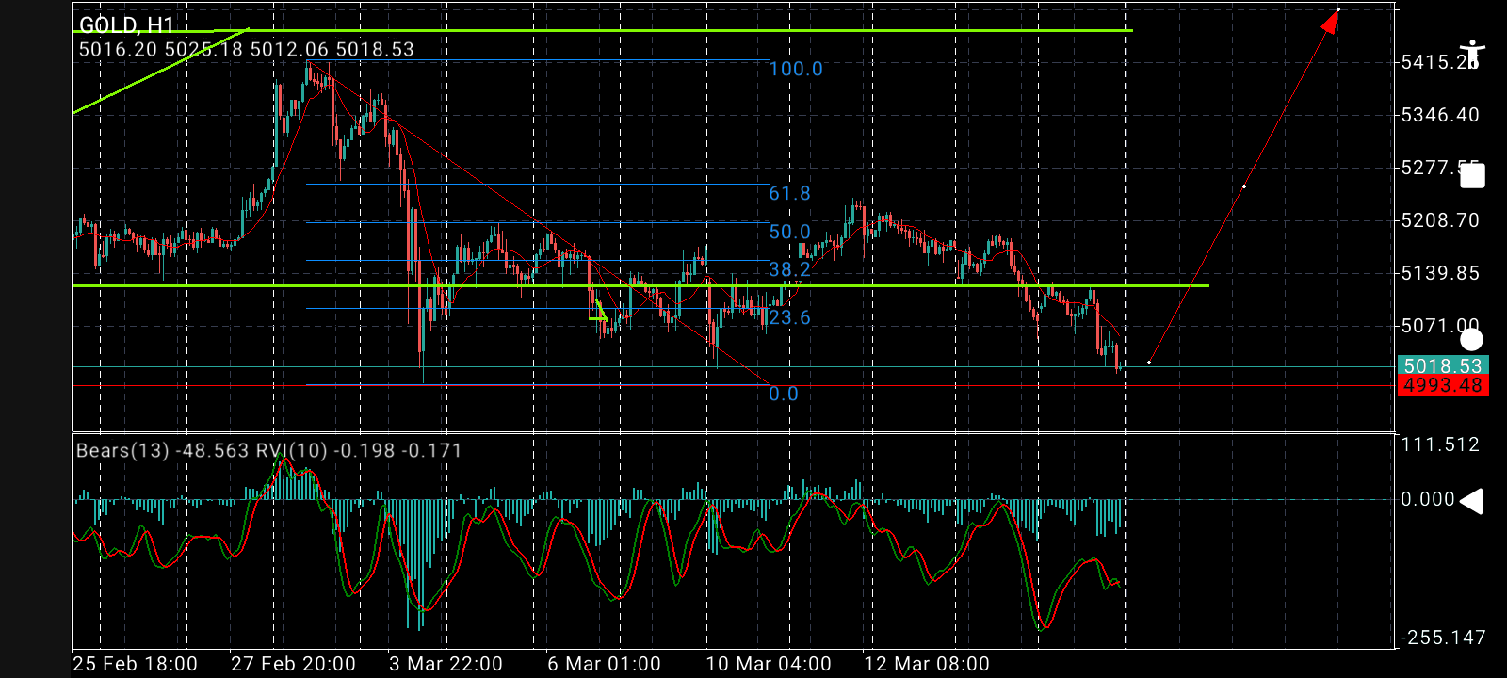Click the 25 Feb 18:00 time label
Screen dimensions: 1507x678
coord(135,664)
